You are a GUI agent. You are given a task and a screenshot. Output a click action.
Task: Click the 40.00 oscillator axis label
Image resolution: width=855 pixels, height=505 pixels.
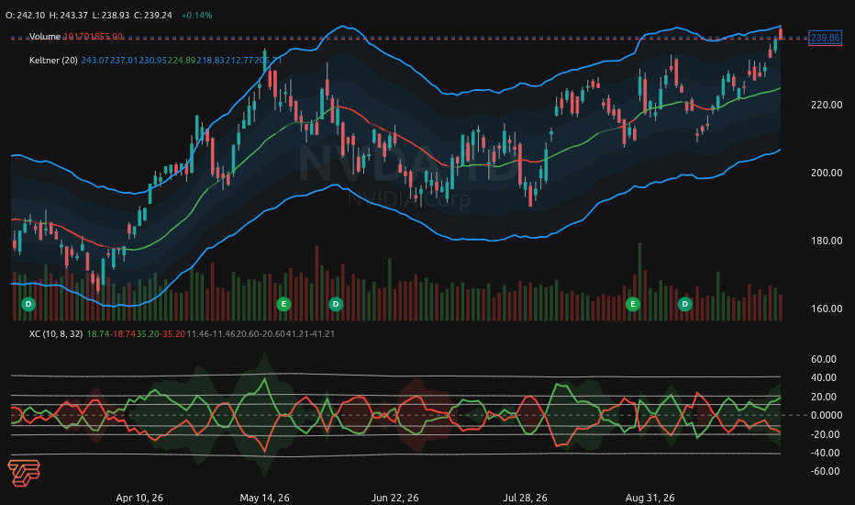824,377
